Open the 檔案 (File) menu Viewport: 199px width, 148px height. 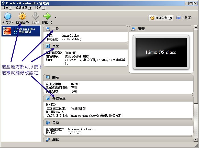7,8
